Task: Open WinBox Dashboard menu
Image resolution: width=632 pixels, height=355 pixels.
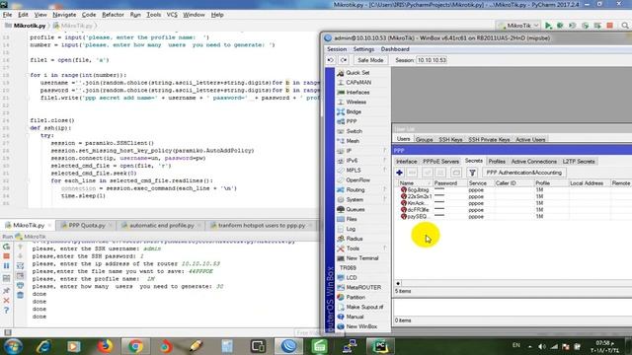Action: pos(395,49)
